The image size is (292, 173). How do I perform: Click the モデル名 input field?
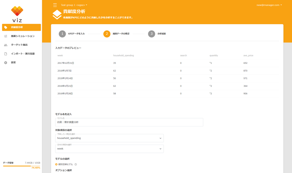[x=129, y=122]
